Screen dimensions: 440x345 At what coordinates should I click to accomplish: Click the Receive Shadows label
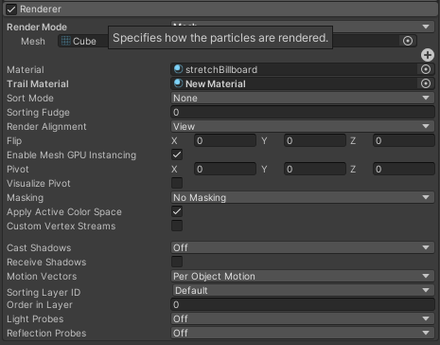coord(46,262)
